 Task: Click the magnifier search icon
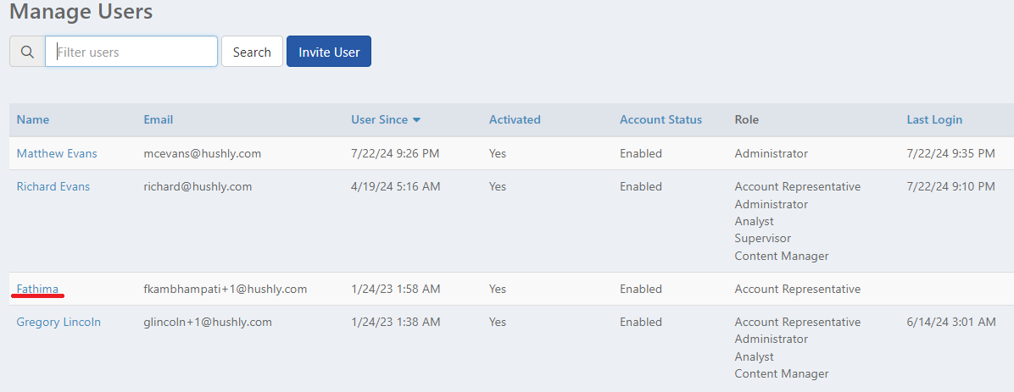tap(27, 52)
